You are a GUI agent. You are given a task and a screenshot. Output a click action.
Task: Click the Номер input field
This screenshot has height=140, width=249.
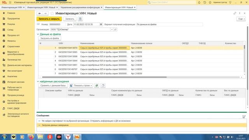(x=57, y=24)
